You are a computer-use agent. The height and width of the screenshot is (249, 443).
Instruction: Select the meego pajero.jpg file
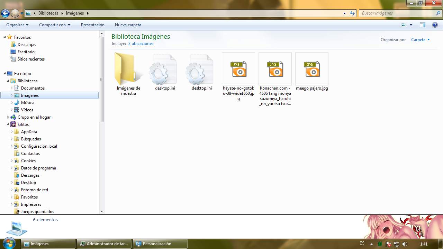(312, 69)
